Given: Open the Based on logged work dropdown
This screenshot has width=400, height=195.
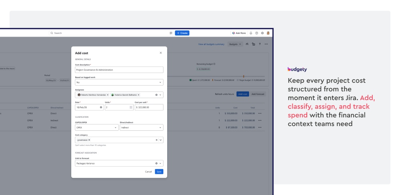Looking at the screenshot, I should tap(119, 83).
